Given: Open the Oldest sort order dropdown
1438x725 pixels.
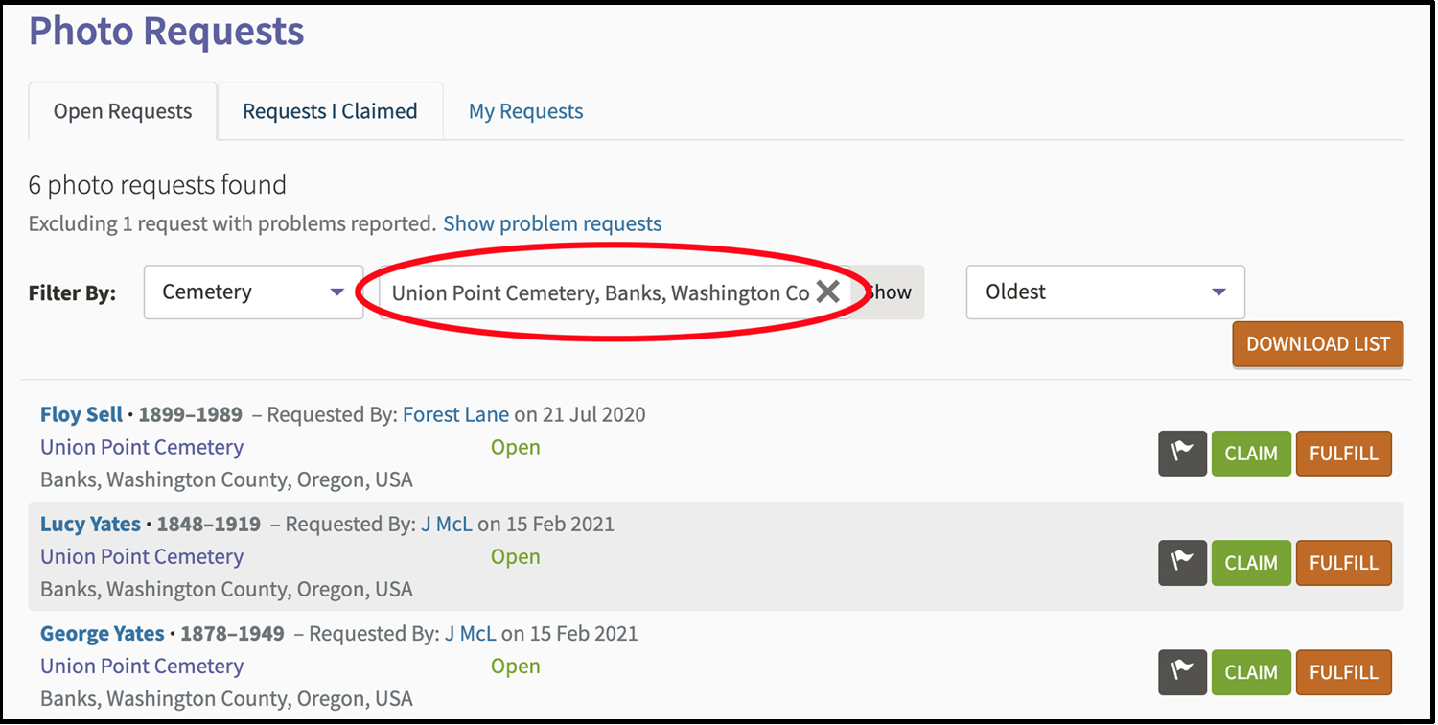Looking at the screenshot, I should coord(1104,292).
